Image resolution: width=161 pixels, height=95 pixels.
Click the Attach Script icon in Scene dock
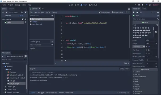coord(26,12)
